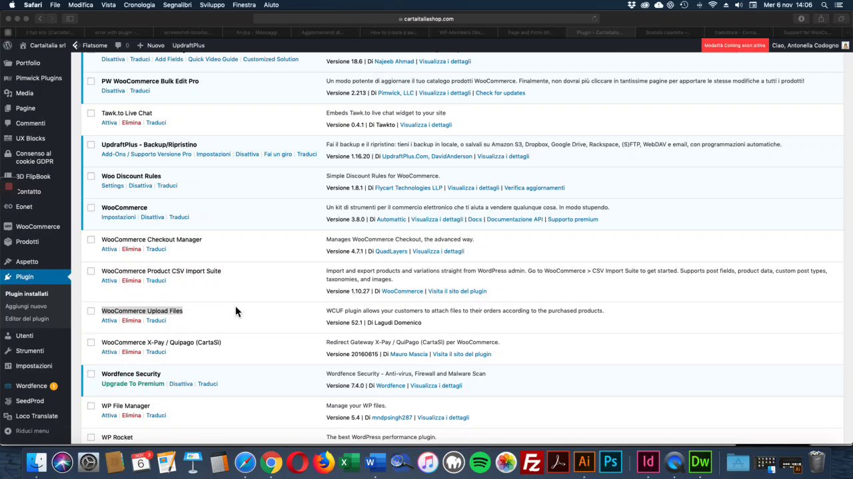Click the Modalità Coming soon attiva notice
Image resolution: width=853 pixels, height=479 pixels.
click(735, 45)
